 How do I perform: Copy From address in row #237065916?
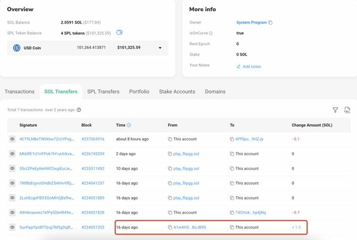coord(170,139)
